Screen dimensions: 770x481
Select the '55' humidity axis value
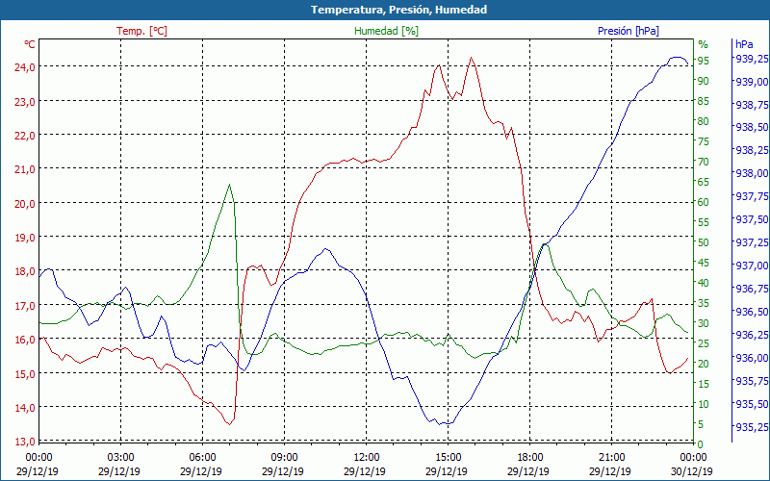(x=704, y=222)
